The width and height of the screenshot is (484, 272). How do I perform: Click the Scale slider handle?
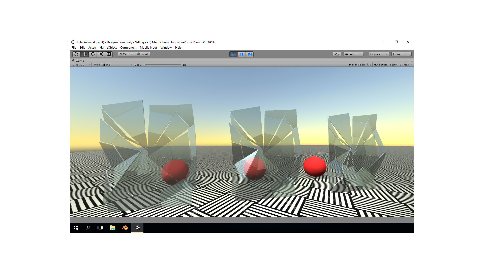click(144, 65)
